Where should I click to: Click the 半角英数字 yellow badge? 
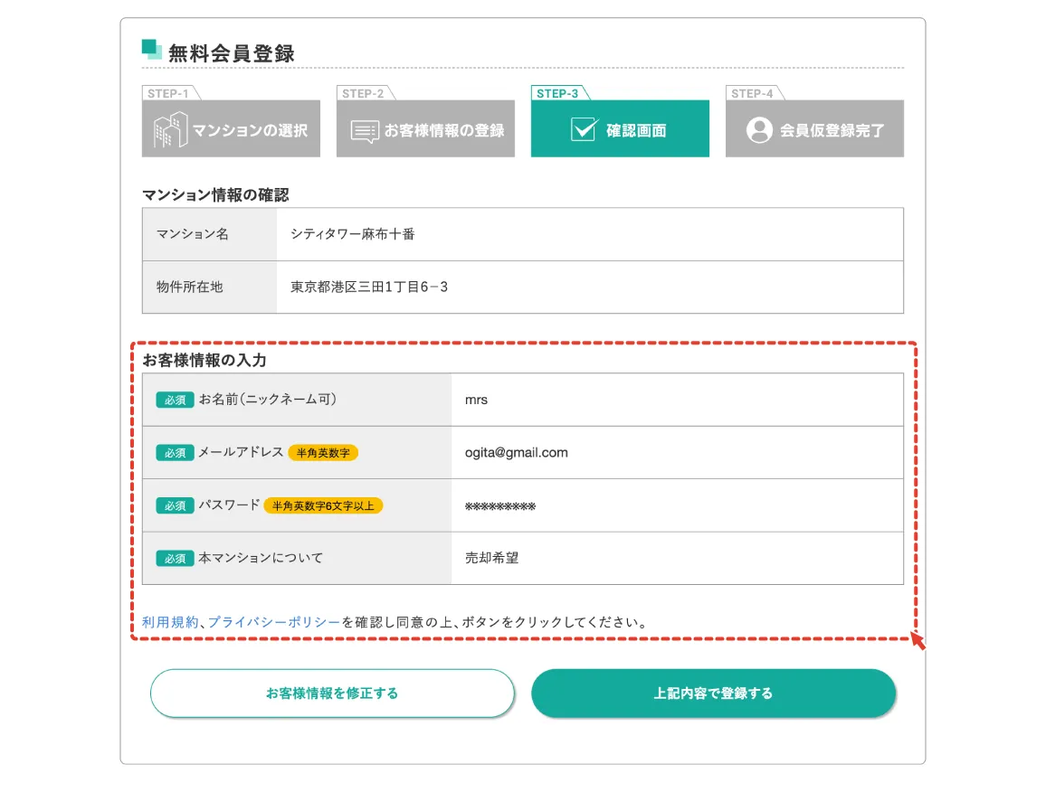click(x=323, y=453)
